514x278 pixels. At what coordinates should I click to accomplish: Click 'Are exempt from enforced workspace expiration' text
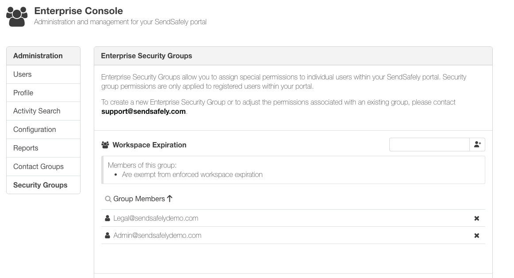click(192, 175)
